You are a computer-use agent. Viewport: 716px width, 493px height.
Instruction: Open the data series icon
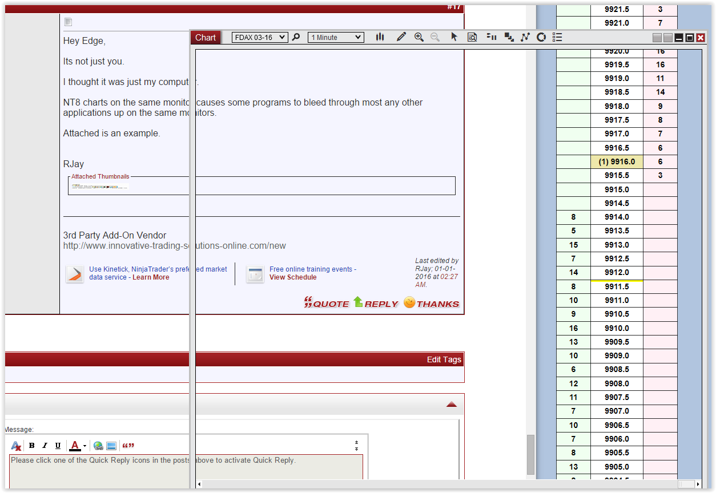click(x=509, y=37)
